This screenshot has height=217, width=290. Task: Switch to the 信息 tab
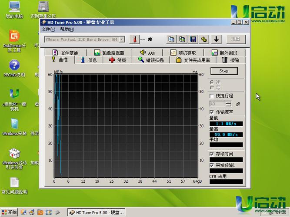[89, 60]
